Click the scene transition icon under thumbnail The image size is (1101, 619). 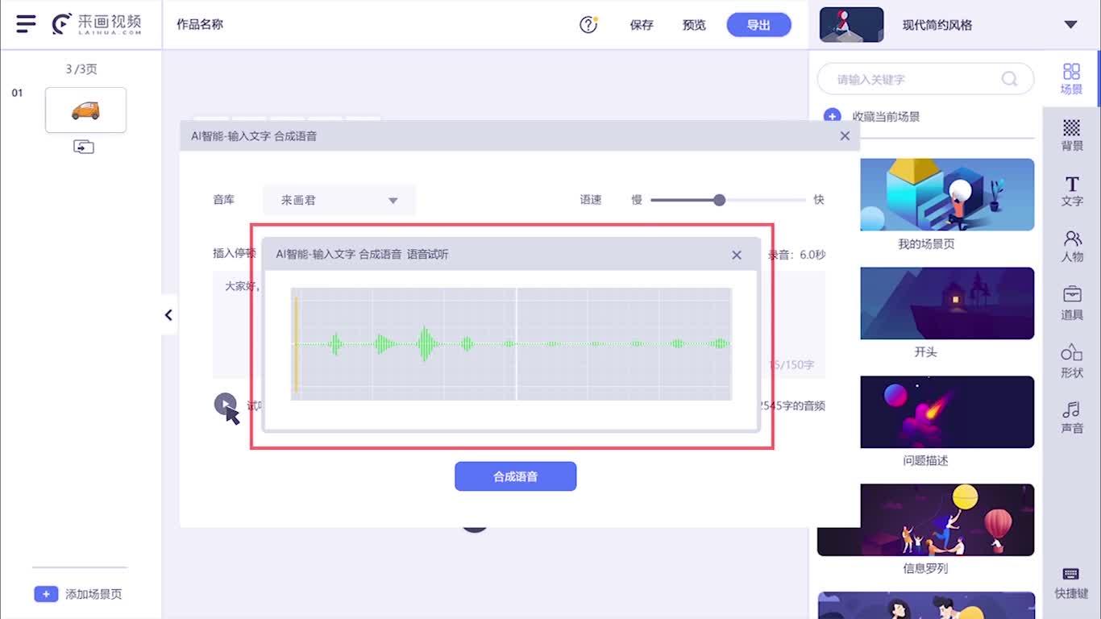(84, 147)
